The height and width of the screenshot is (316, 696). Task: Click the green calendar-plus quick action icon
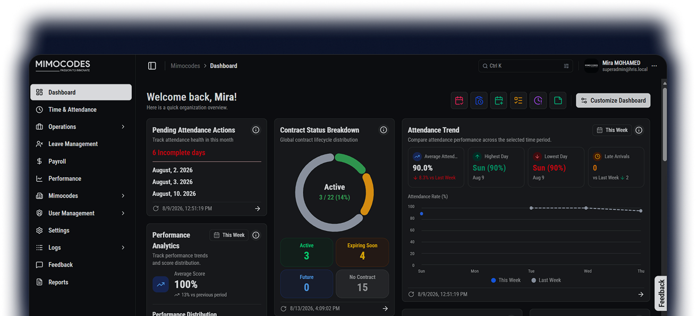click(x=498, y=100)
